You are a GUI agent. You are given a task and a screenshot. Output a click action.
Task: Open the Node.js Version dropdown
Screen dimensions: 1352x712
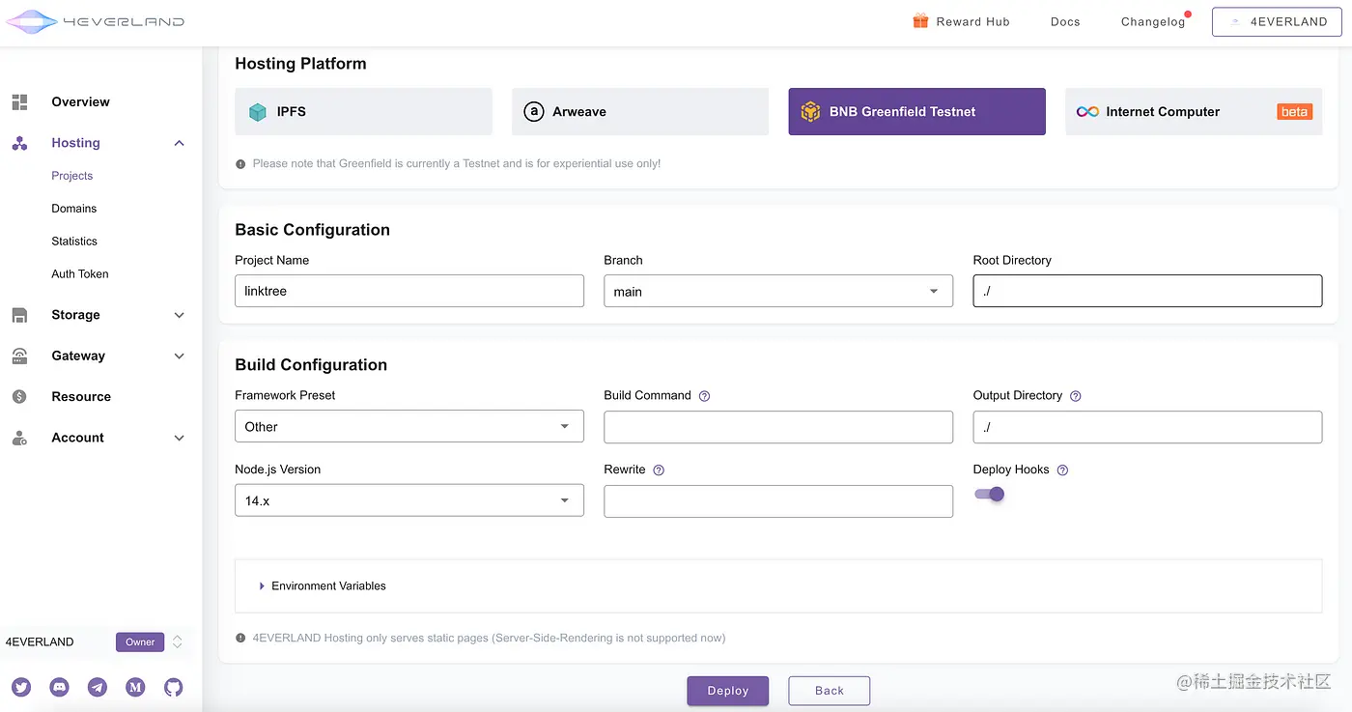click(x=409, y=500)
